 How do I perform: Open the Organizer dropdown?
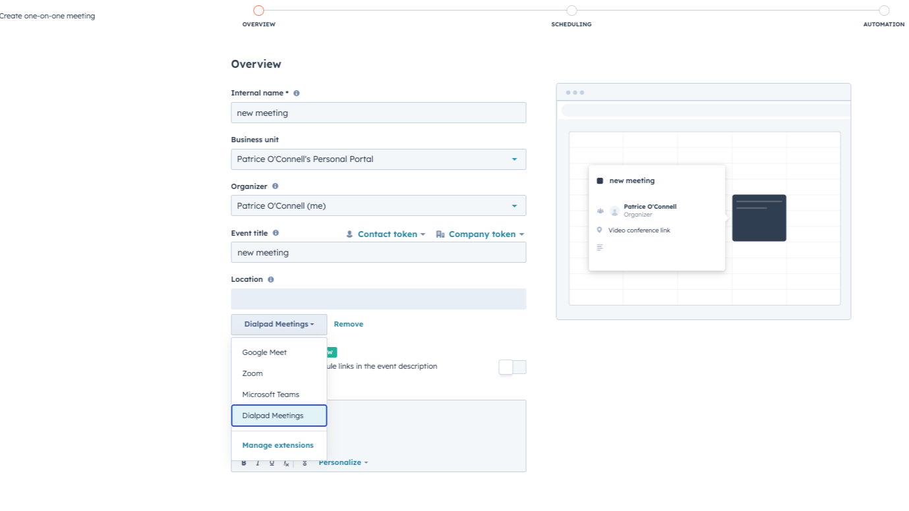pos(378,205)
